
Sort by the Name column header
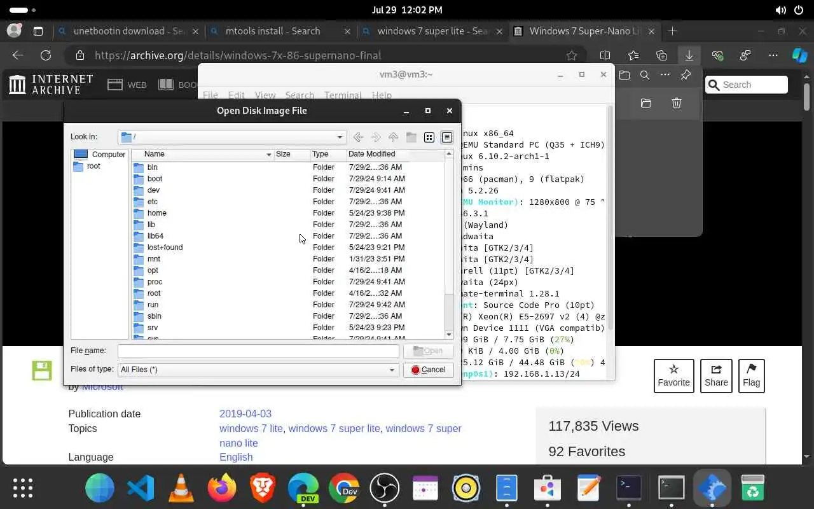point(203,154)
